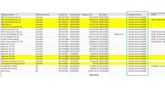Screen dimensions: 165x92
Task: Click balance due $1,650.00
Action: (x=94, y=61)
